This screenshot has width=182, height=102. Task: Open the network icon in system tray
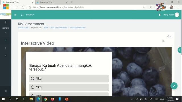(x=137, y=99)
